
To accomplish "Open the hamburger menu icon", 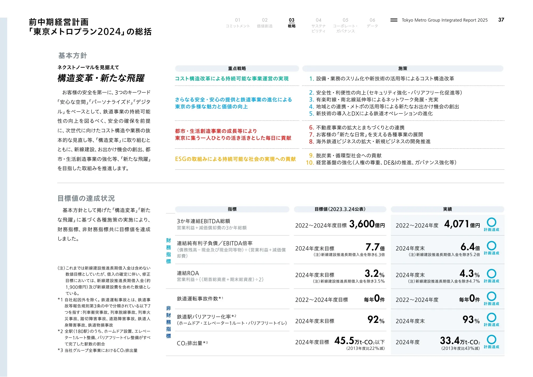I will (394, 20).
